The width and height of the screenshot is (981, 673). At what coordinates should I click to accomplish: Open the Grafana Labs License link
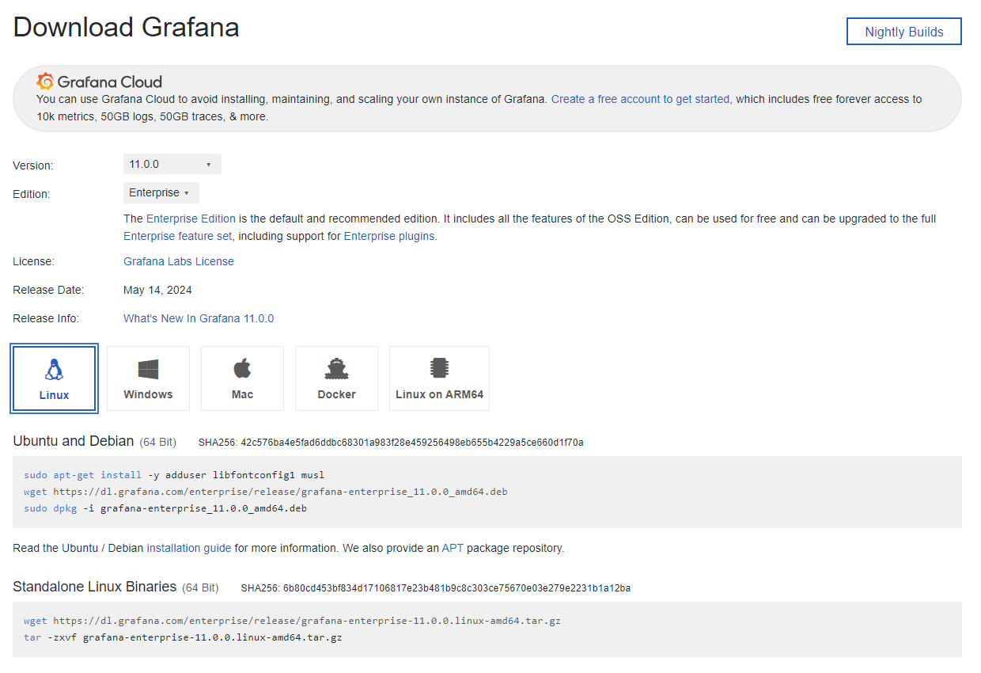[179, 261]
